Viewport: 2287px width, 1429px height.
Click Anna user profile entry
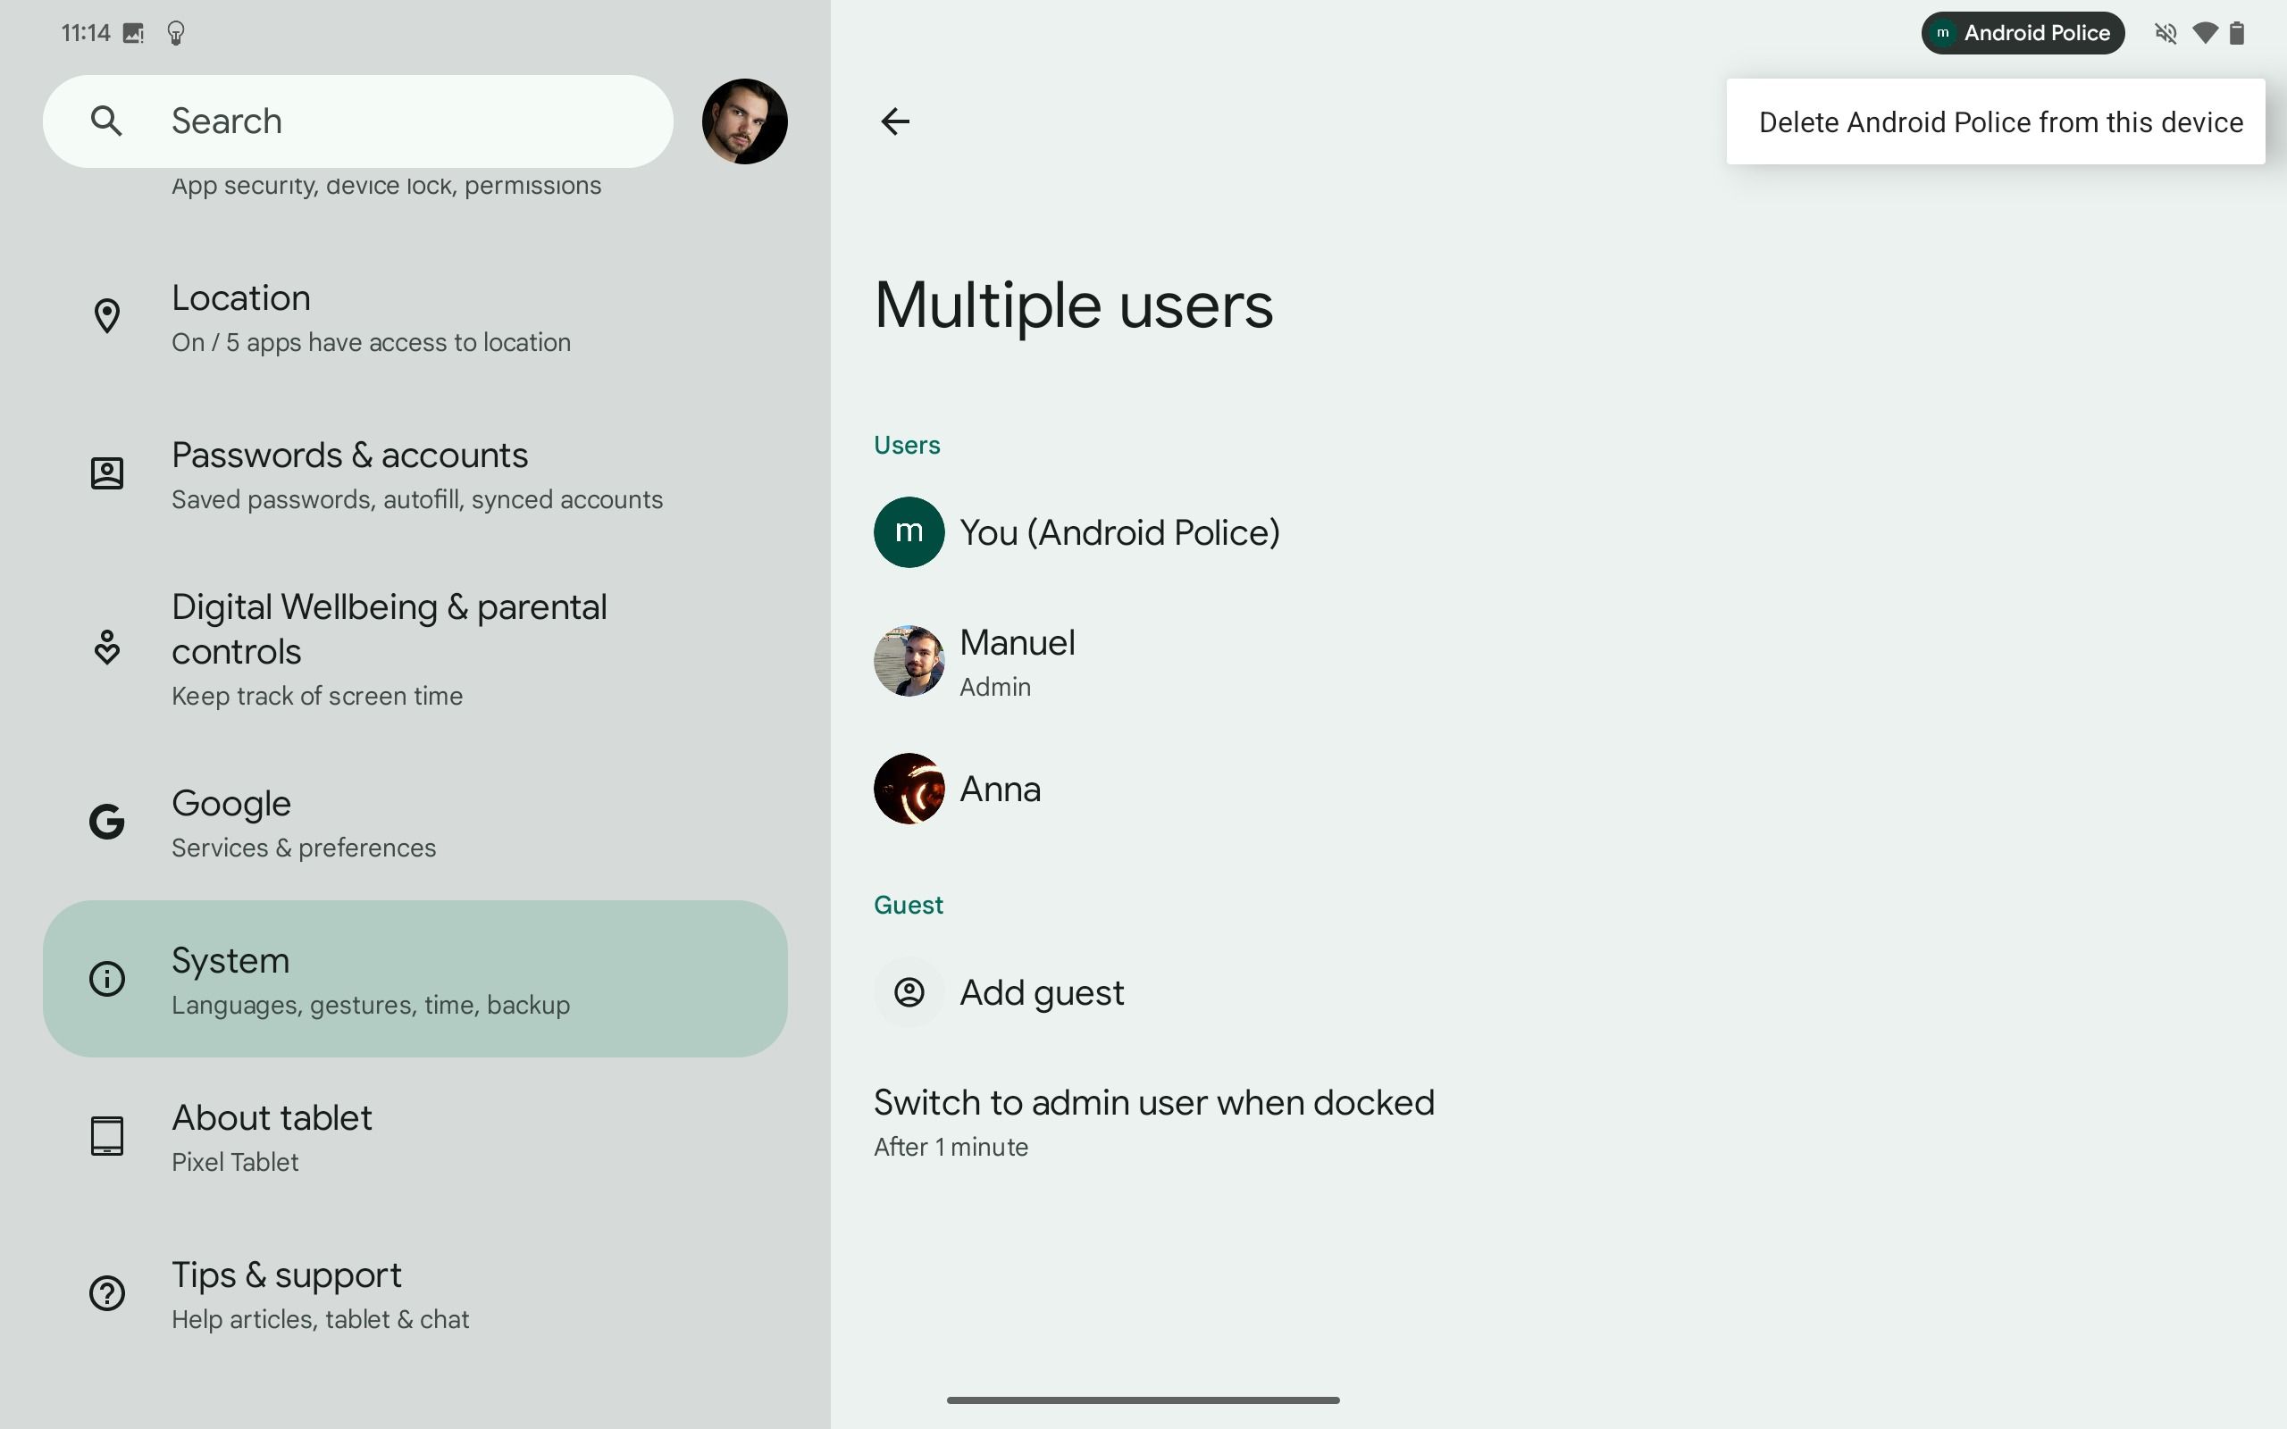(1001, 787)
